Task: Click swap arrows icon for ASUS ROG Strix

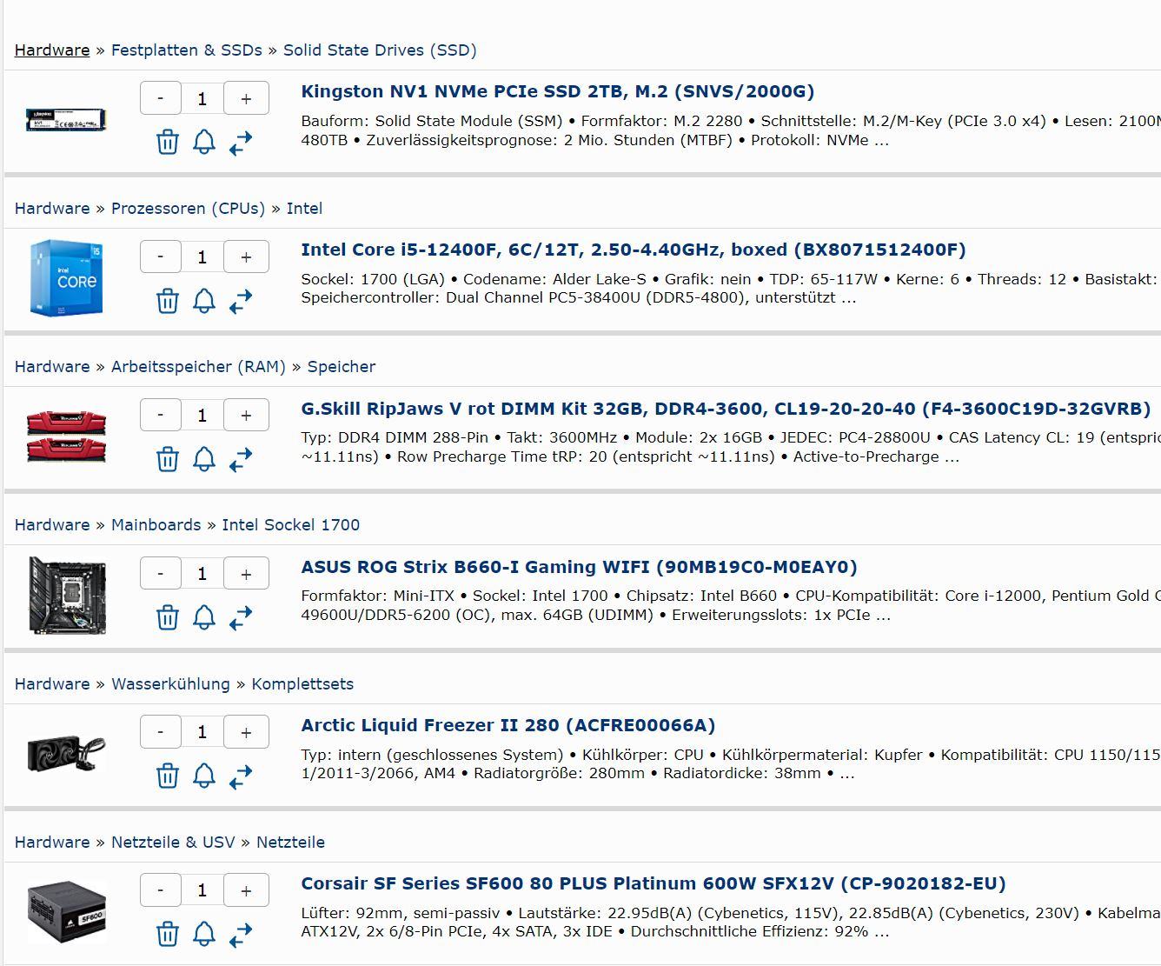Action: point(241,618)
